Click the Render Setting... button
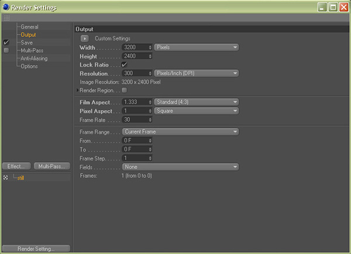 click(x=36, y=249)
